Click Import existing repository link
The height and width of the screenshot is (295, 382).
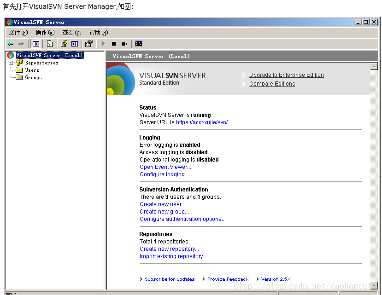coord(173,256)
